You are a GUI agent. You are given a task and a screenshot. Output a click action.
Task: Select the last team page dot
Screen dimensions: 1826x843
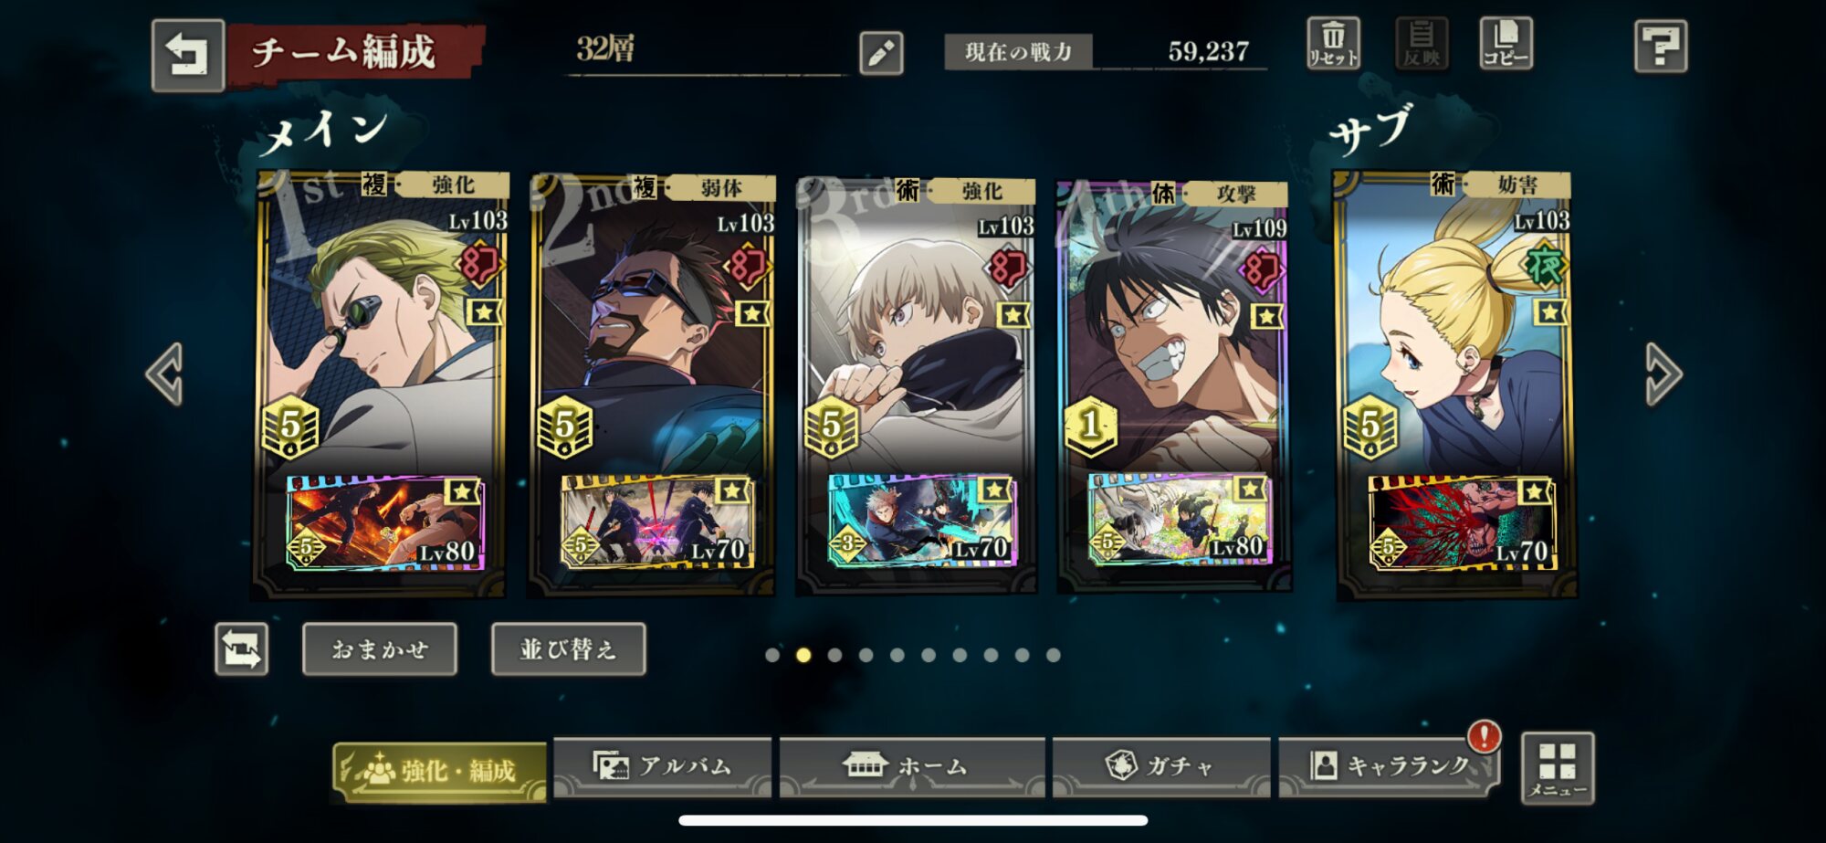coord(1054,655)
